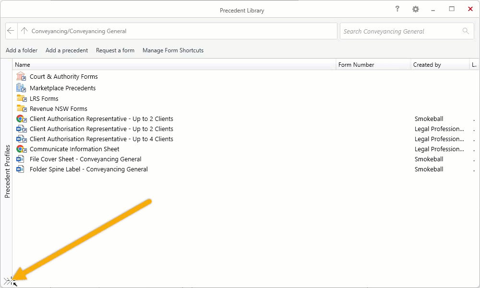This screenshot has height=288, width=480.
Task: Expand the Precedent Profiles panel chevrons
Action: [x=8, y=281]
